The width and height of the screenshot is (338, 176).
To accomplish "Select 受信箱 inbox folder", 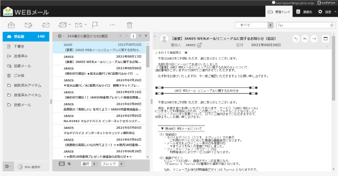I will [26, 37].
